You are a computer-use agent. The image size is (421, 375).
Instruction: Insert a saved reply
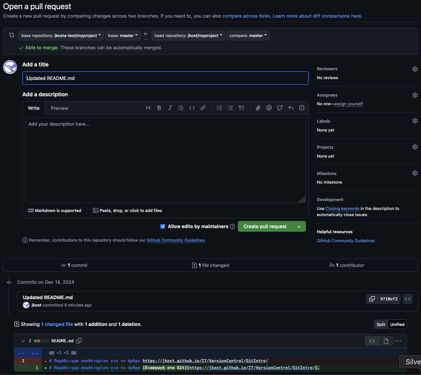[x=291, y=108]
